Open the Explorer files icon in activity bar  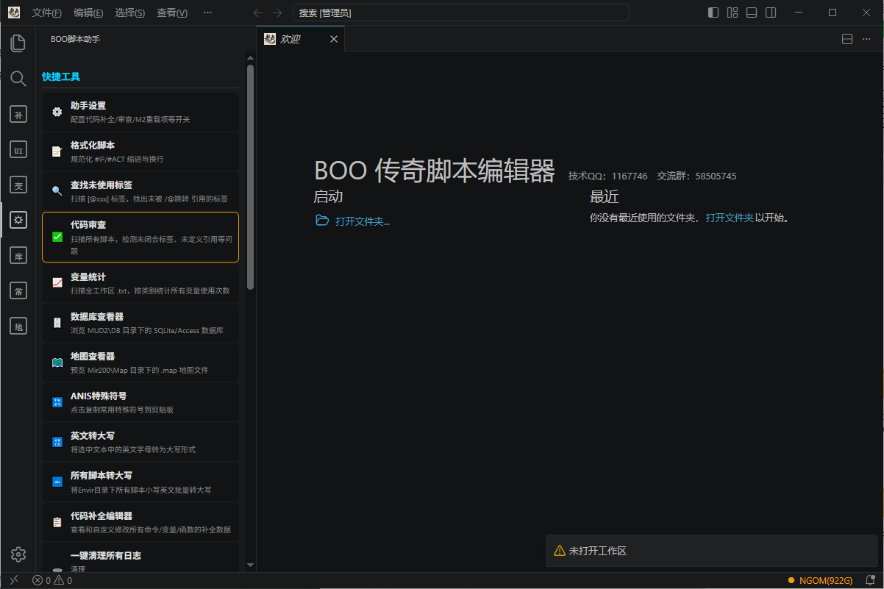(x=18, y=43)
